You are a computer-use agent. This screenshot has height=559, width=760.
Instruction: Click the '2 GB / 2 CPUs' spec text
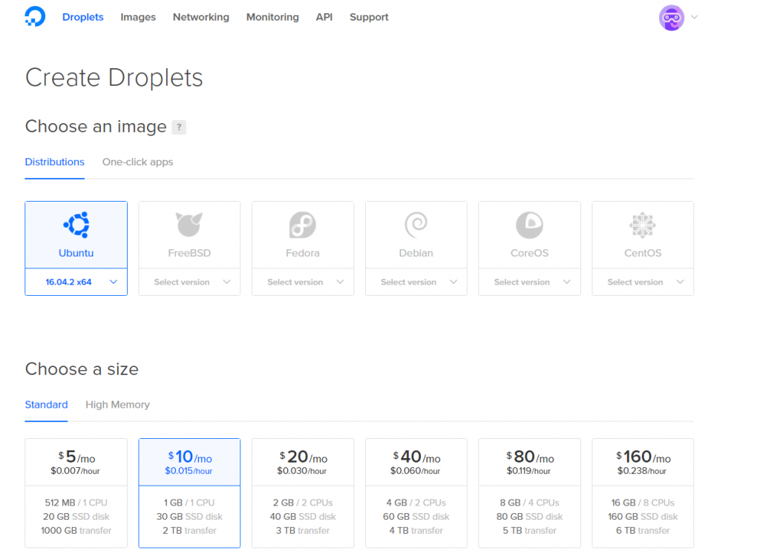coord(303,503)
